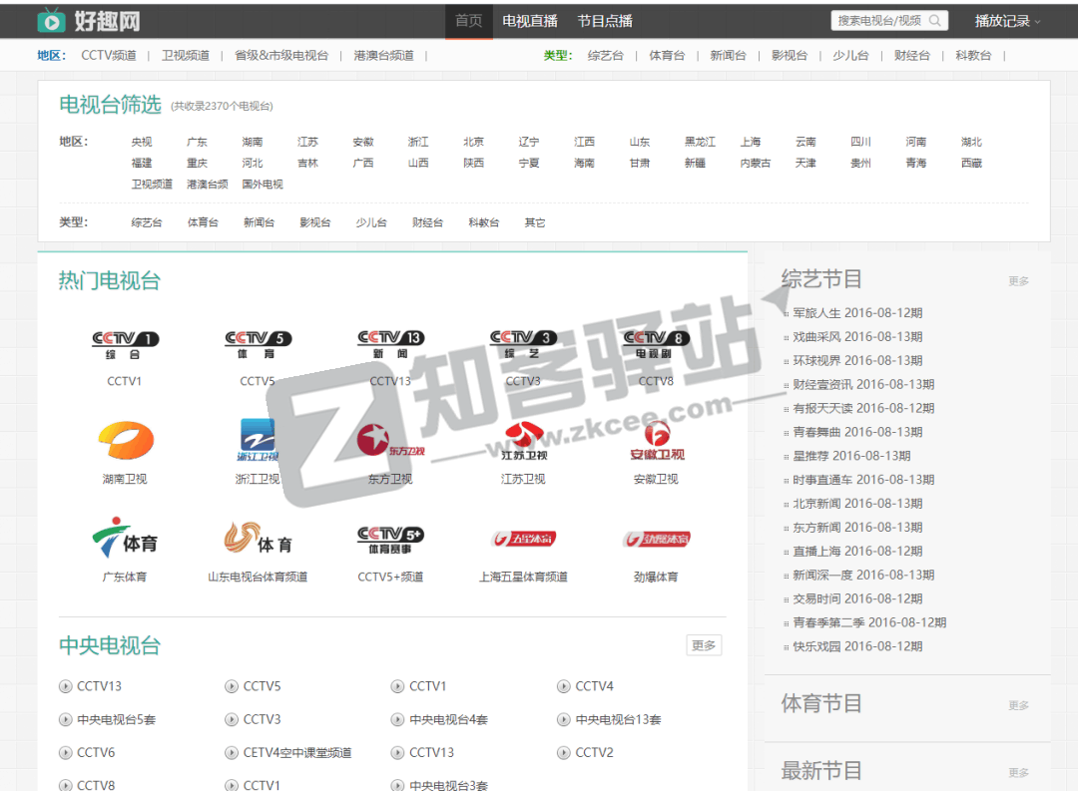
Task: Select the 浙江卫视 channel logo
Action: (258, 441)
